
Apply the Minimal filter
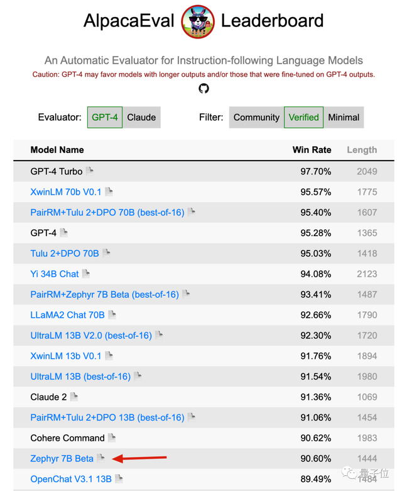[x=344, y=117]
